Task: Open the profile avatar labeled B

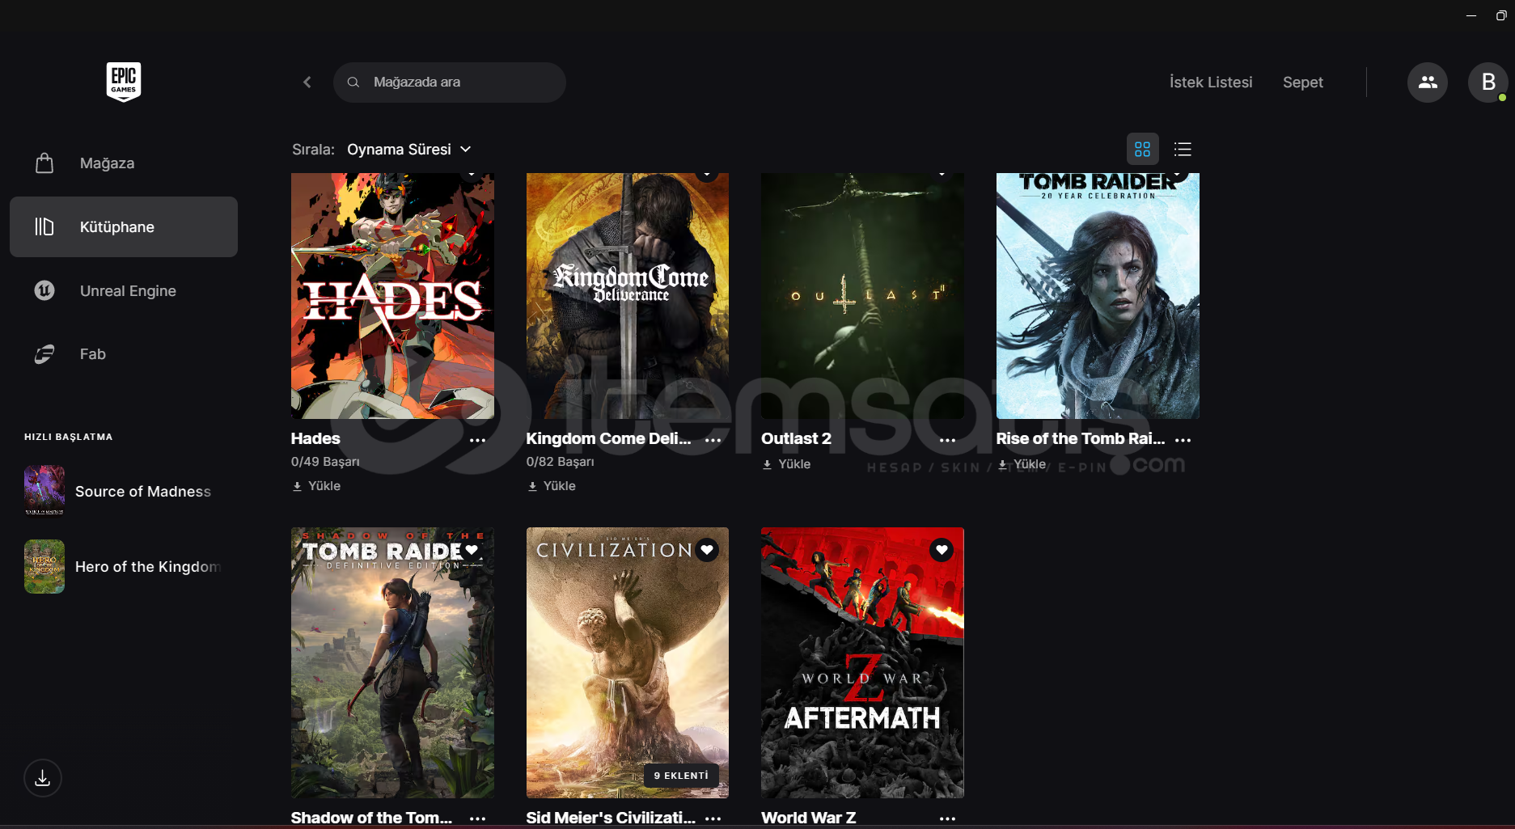Action: (1488, 82)
